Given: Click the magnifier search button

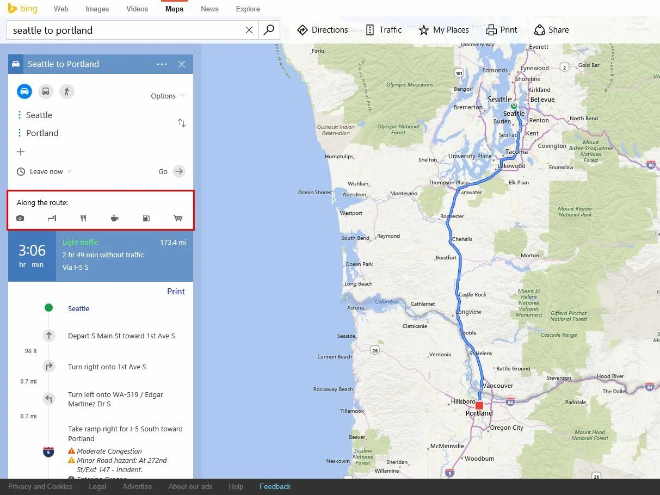Looking at the screenshot, I should 269,30.
